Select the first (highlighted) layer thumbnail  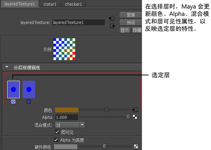(13, 89)
